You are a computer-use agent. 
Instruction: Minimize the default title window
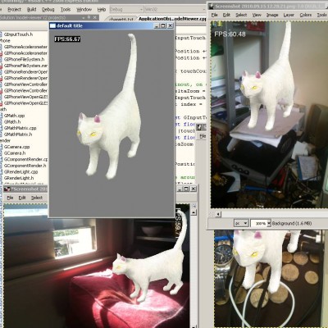click(157, 25)
